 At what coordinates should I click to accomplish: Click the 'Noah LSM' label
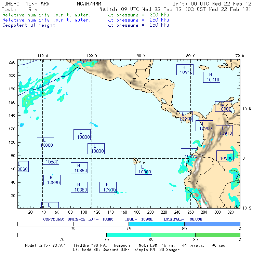pyautogui.click(x=148, y=245)
